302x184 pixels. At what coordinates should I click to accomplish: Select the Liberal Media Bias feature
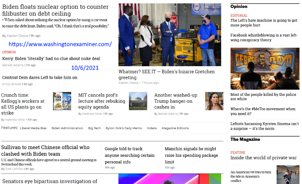coord(33,128)
